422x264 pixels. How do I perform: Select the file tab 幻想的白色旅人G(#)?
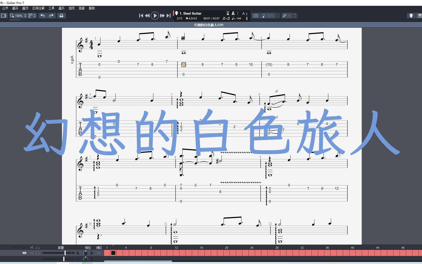(x=209, y=25)
